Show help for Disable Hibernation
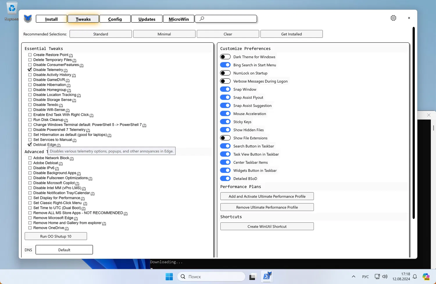 pos(69,85)
